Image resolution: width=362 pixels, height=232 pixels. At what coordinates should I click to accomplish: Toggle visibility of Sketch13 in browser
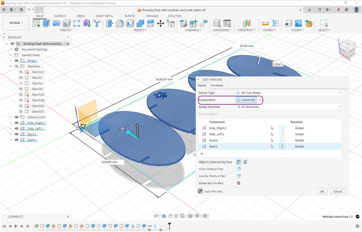pos(21,72)
